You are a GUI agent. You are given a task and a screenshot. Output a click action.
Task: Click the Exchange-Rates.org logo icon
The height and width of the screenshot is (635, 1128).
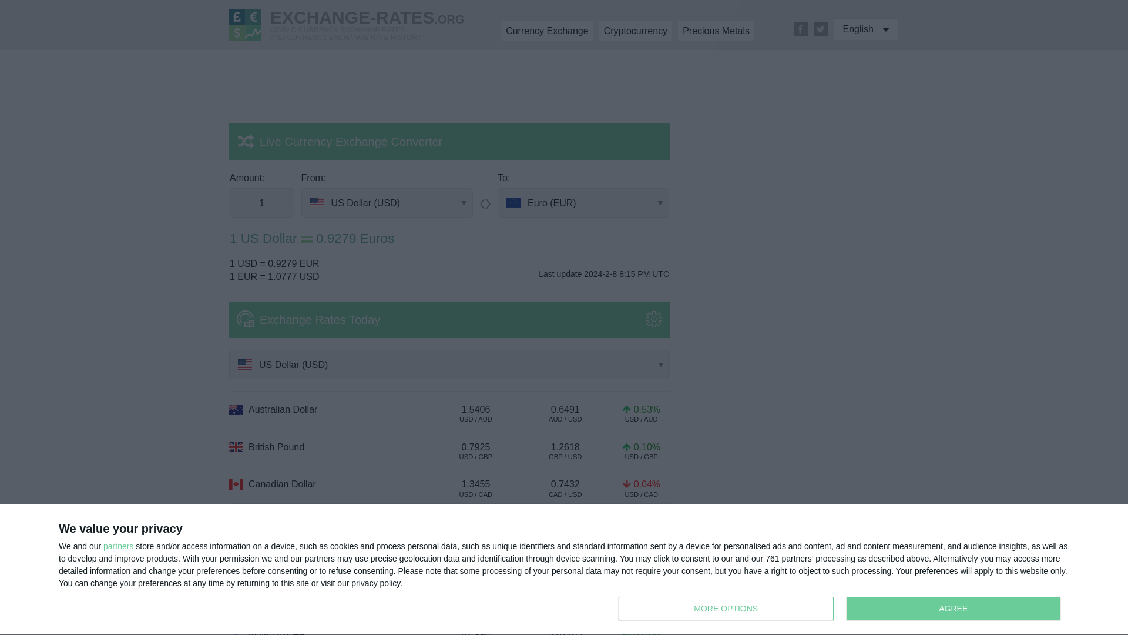[245, 25]
